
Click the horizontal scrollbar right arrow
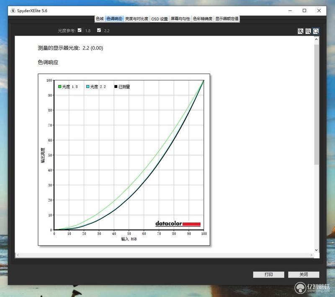point(311,255)
